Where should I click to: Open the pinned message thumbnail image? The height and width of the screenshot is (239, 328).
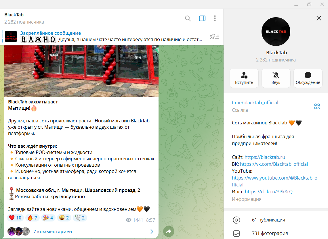[11, 36]
